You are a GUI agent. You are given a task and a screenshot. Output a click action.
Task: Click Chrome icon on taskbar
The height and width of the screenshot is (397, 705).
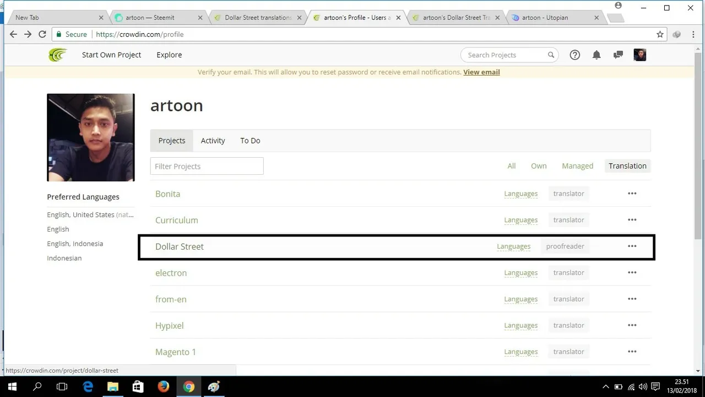pyautogui.click(x=188, y=387)
